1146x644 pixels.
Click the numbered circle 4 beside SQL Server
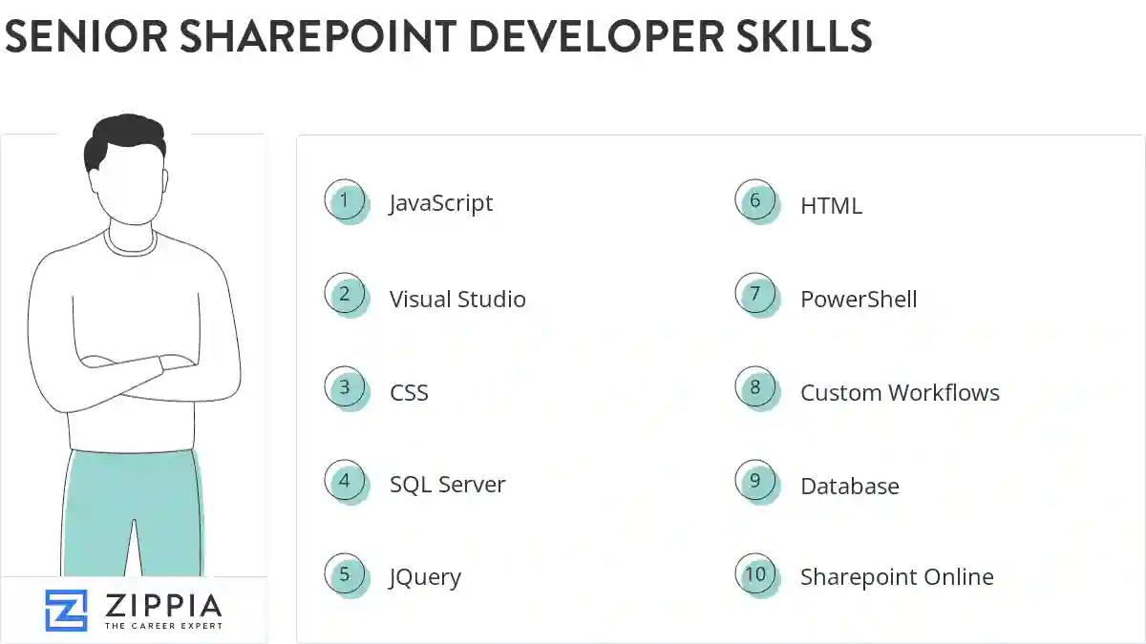click(x=346, y=480)
